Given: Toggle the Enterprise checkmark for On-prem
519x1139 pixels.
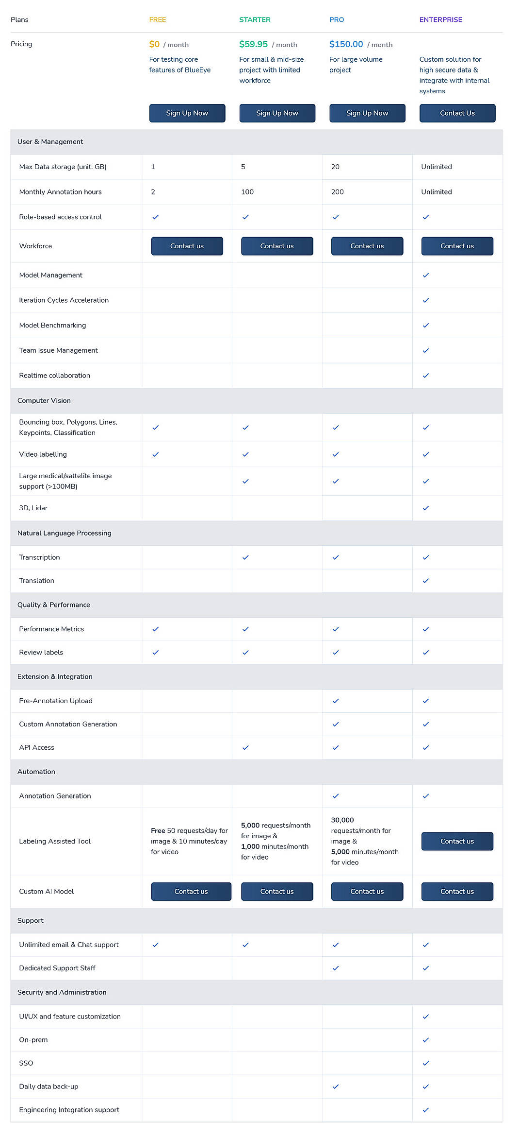Looking at the screenshot, I should click(425, 1040).
